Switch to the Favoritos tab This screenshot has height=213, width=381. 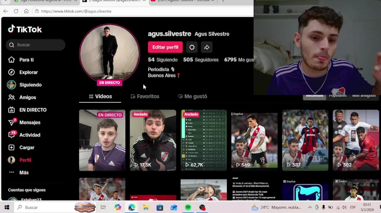(x=145, y=96)
